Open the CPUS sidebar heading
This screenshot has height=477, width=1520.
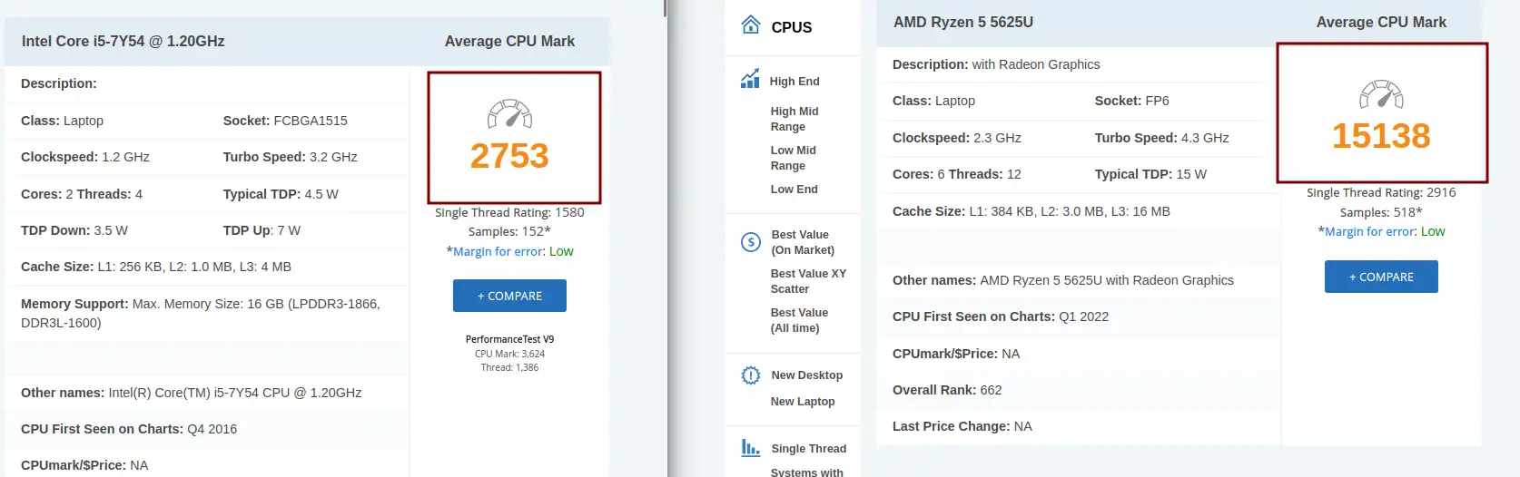tap(792, 27)
